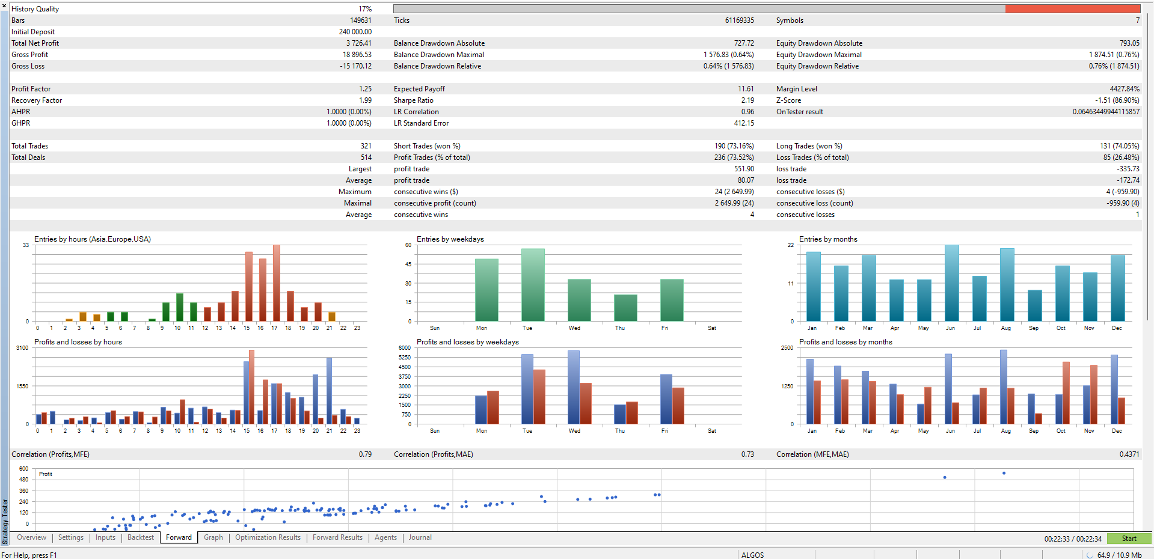
Task: Click the Correlation (MFE,MAE) value 0.4371
Action: (x=1129, y=454)
